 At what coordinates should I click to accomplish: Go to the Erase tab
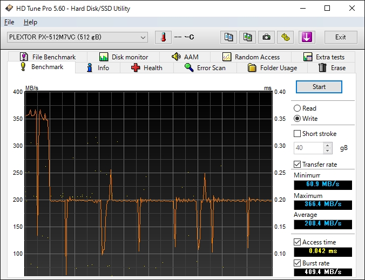[x=332, y=68]
